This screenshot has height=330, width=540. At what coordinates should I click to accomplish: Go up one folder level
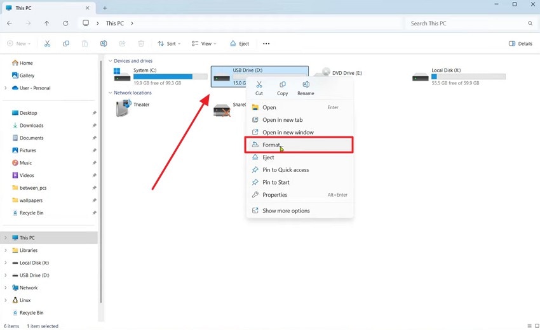pos(47,23)
